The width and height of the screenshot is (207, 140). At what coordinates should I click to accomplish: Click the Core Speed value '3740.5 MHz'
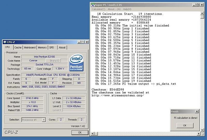pyautogui.click(x=32, y=98)
